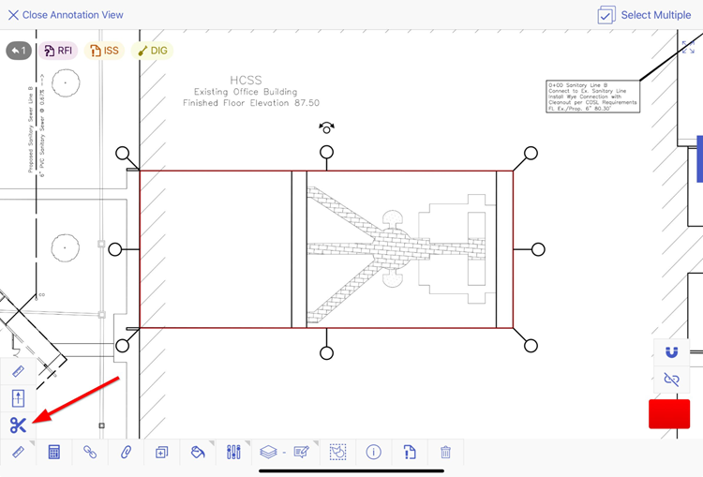Select the ruler tool above the arrow sheet icon
The width and height of the screenshot is (703, 477).
[x=18, y=372]
